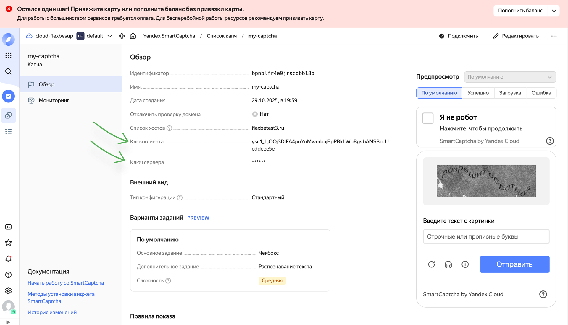Open the services grid in the sidebar

[x=9, y=55]
